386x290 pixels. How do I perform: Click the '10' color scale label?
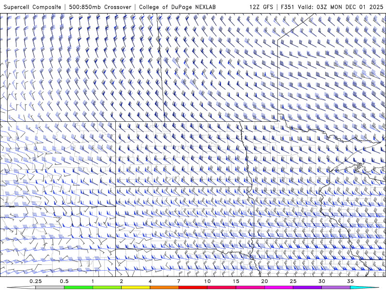pyautogui.click(x=207, y=281)
